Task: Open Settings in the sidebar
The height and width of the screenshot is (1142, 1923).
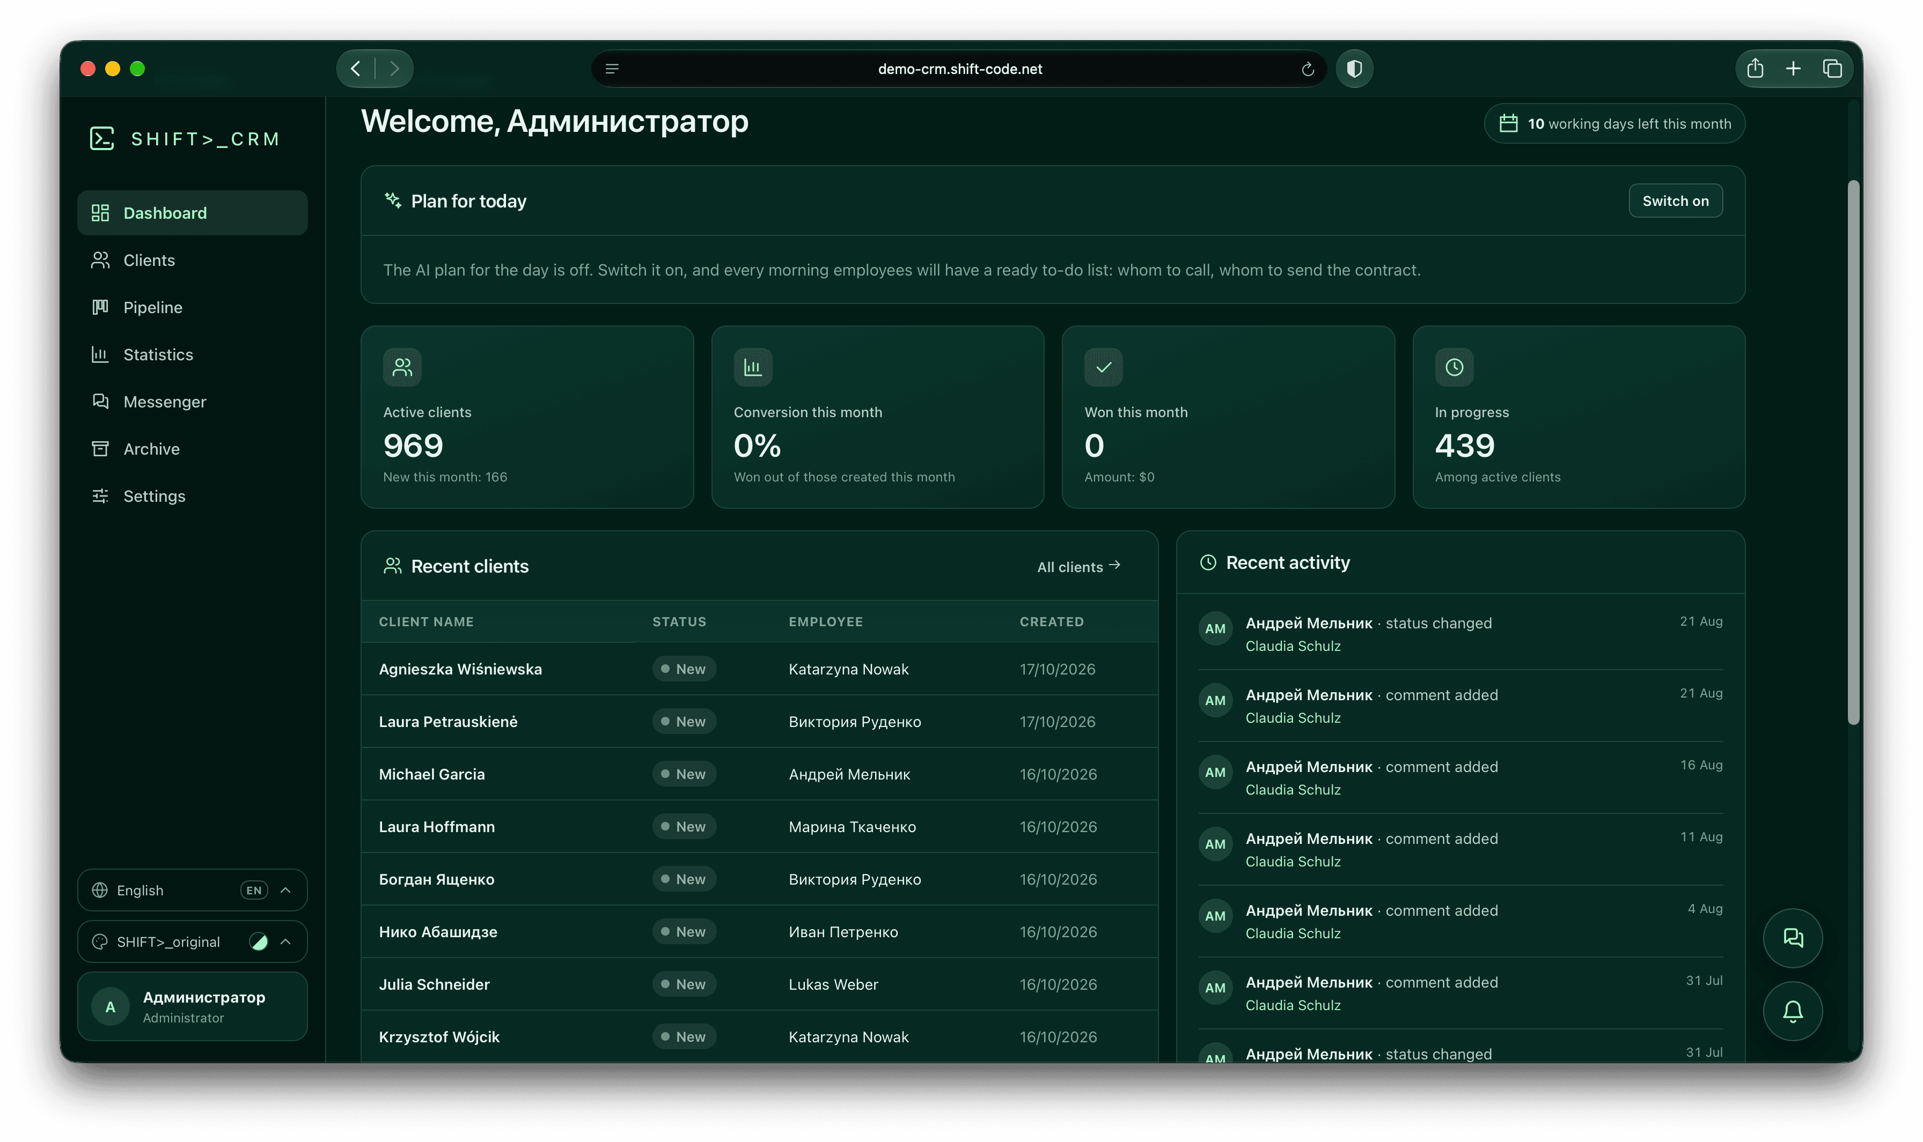Action: point(193,495)
